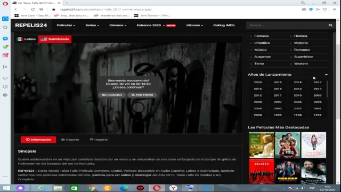
Task: Click the NO, GRACIAS button
Action: click(112, 95)
